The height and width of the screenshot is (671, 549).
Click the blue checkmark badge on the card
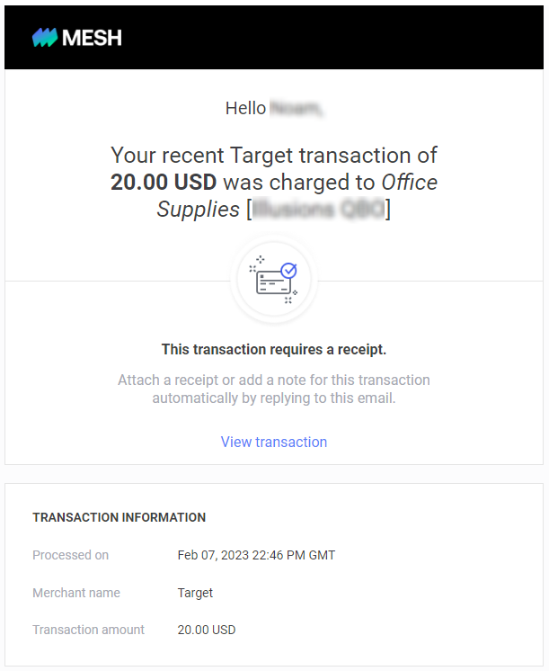(289, 271)
